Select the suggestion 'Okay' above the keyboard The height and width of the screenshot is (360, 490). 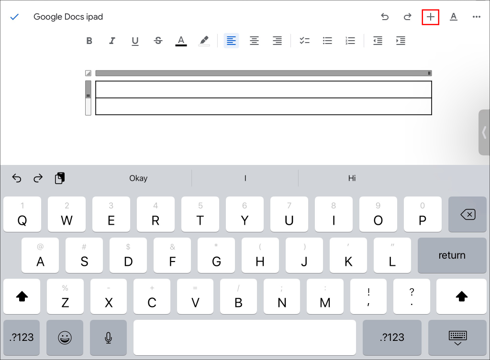[x=138, y=178]
